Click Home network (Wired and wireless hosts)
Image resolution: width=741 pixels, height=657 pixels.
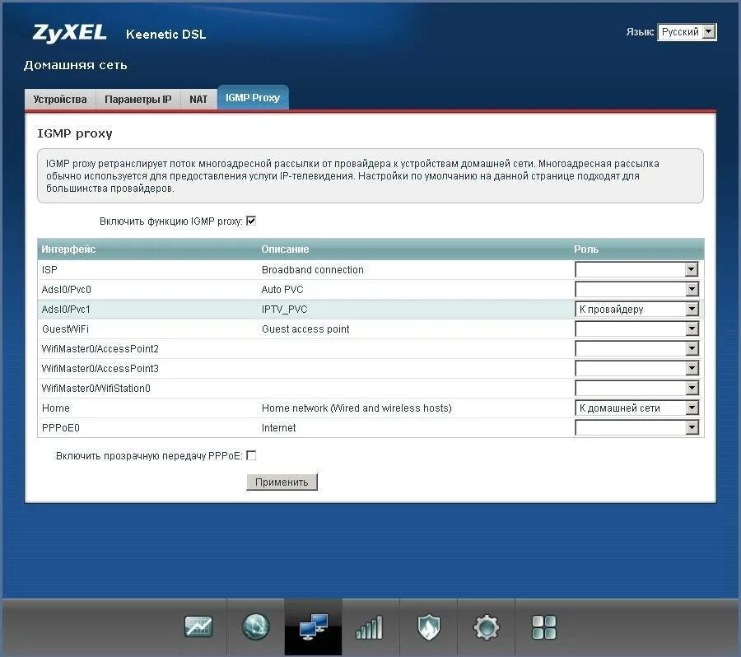pos(357,408)
